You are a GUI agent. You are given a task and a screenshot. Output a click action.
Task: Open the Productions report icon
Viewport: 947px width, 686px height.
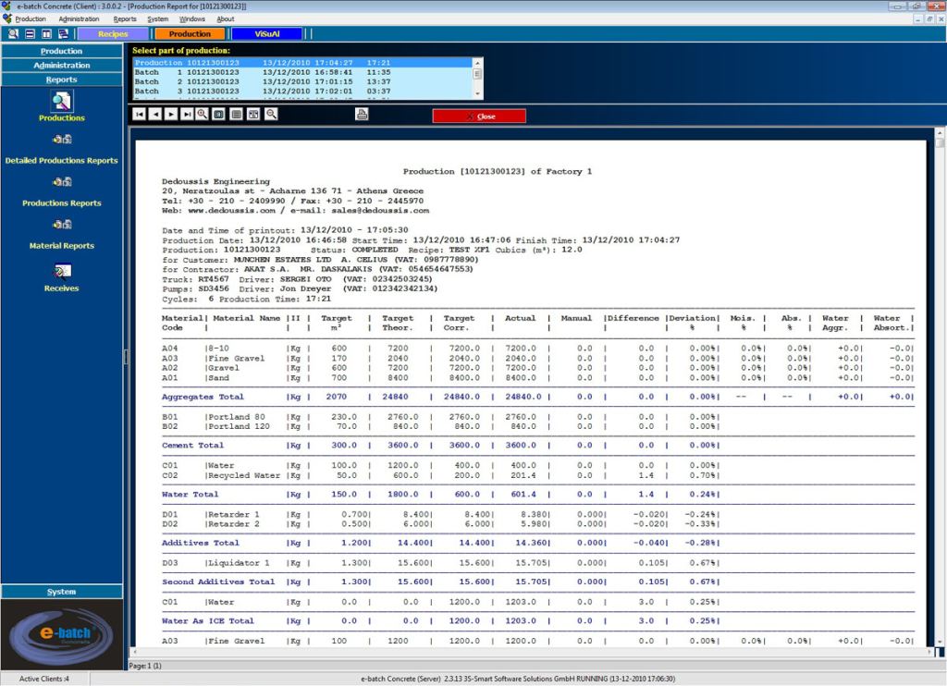[62, 101]
